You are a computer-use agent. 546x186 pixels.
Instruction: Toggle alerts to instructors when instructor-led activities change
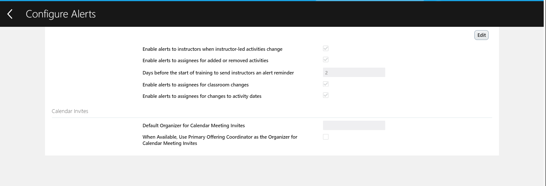point(325,48)
